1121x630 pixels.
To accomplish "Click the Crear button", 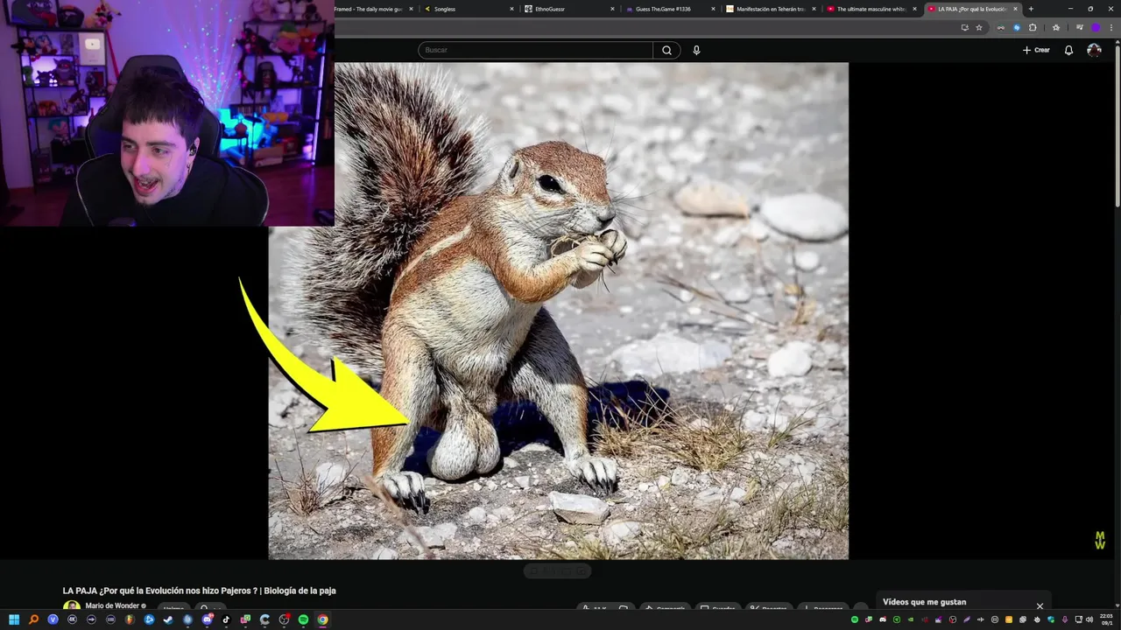I will point(1036,50).
